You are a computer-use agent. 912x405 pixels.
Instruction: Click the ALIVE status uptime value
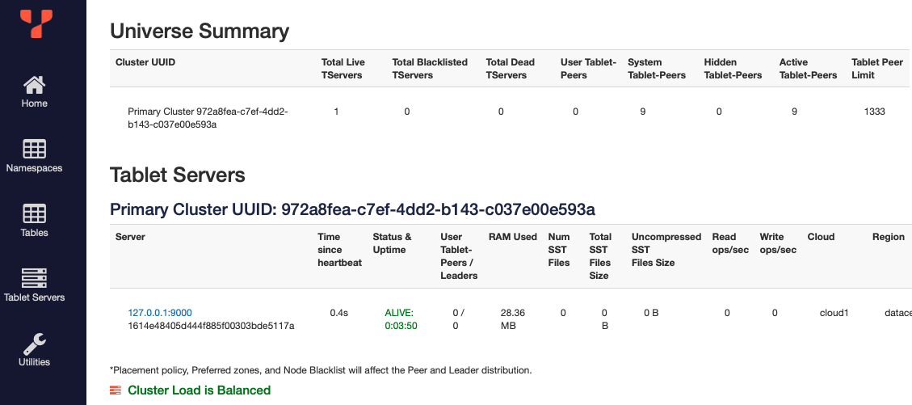pyautogui.click(x=399, y=319)
